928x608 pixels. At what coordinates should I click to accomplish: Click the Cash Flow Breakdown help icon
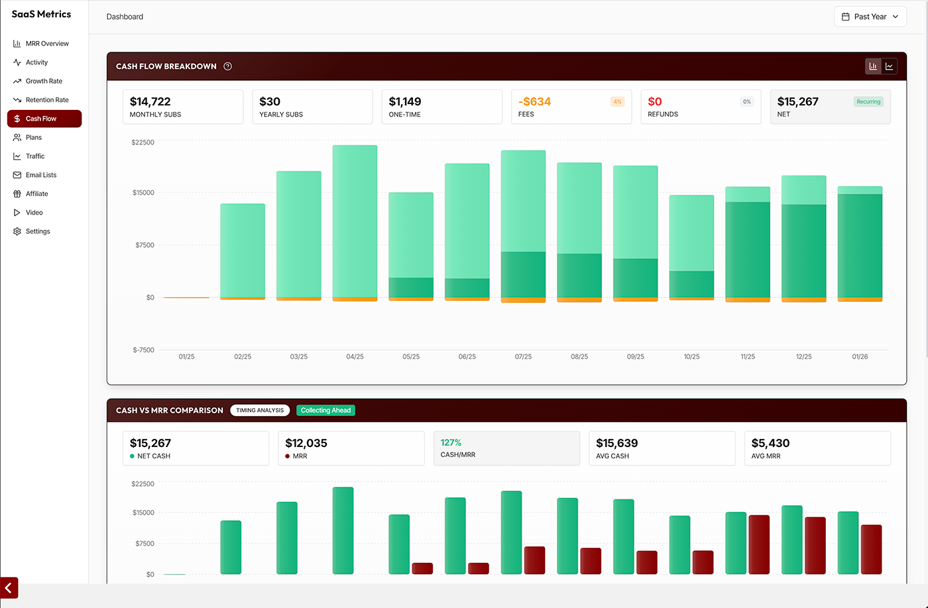click(228, 66)
